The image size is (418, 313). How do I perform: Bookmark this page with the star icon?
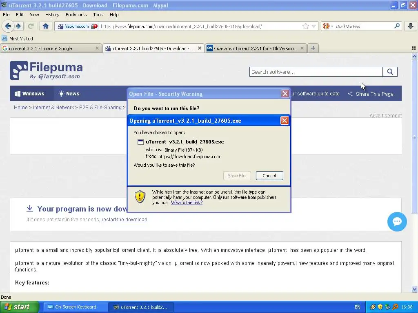pyautogui.click(x=305, y=26)
